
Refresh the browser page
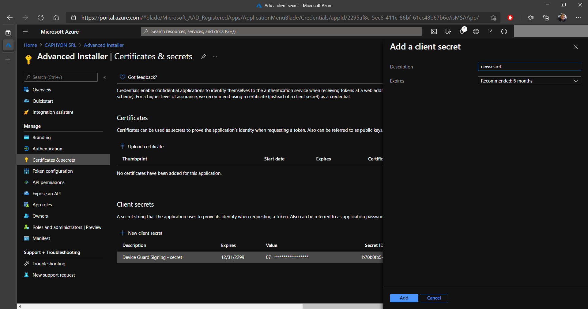(x=41, y=17)
